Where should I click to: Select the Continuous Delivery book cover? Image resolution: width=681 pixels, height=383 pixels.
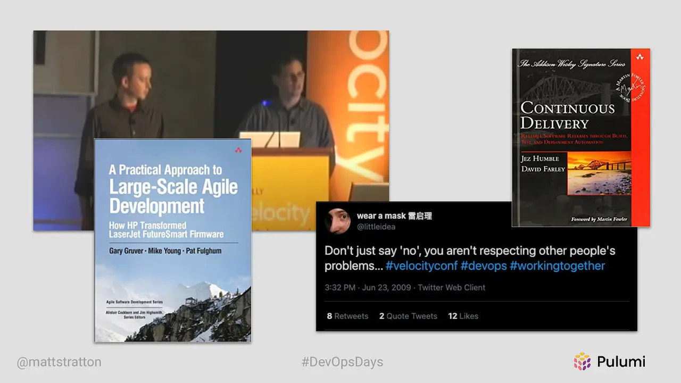581,138
